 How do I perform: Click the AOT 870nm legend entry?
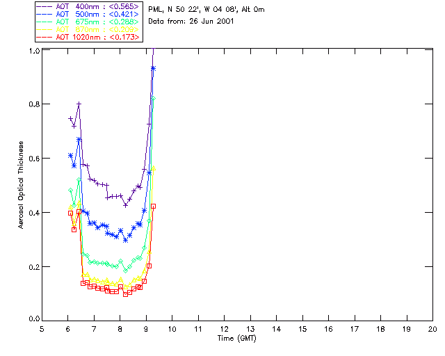click(x=88, y=29)
